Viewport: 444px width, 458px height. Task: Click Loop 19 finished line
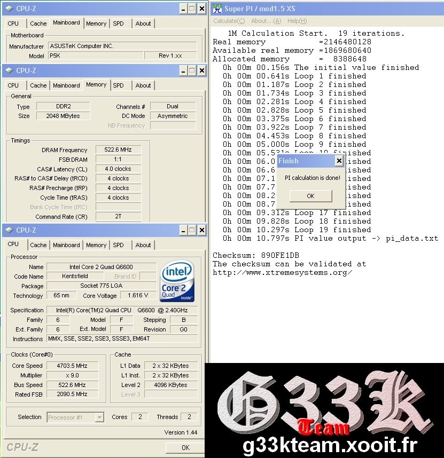[x=297, y=230]
